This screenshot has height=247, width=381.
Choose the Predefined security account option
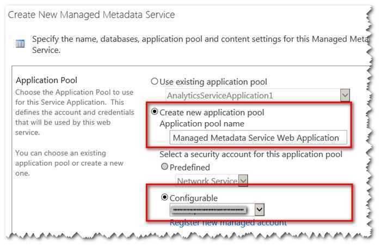[x=164, y=167]
